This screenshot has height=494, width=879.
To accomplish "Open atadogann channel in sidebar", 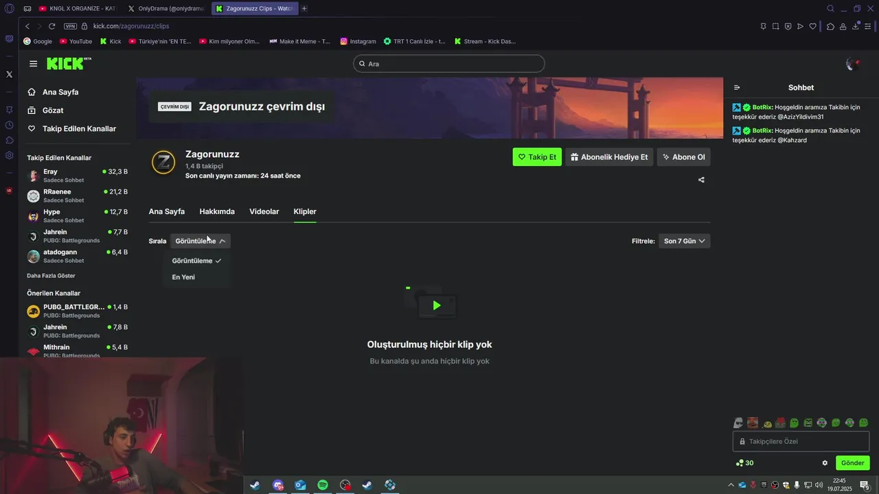I will [77, 256].
